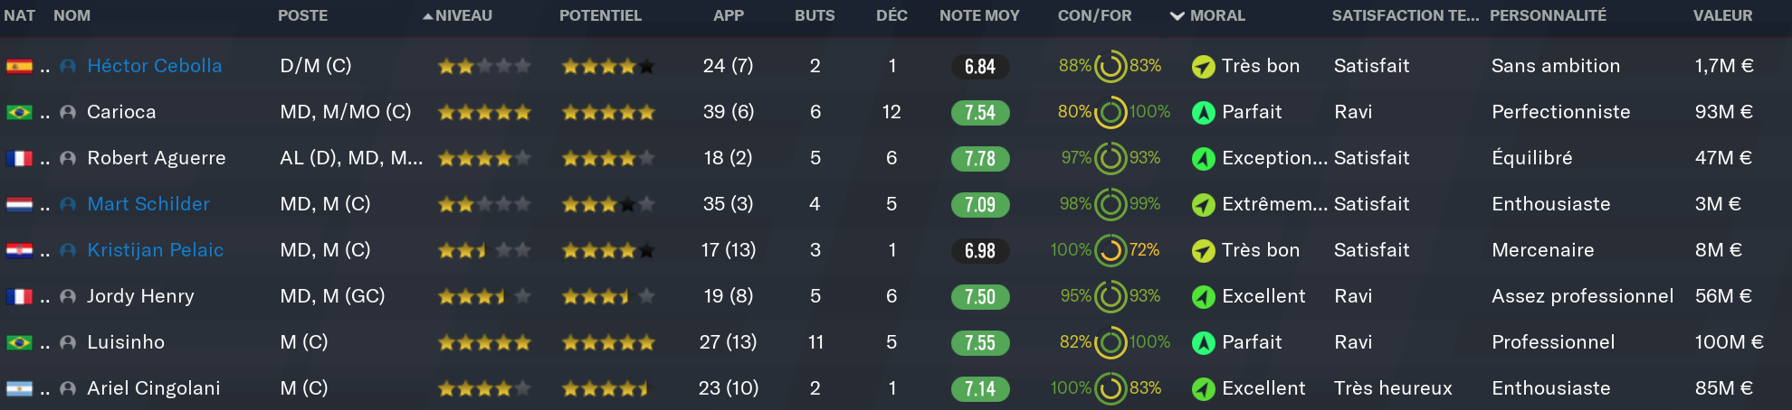
Task: Sort table by VALEUR column
Action: pyautogui.click(x=1722, y=15)
